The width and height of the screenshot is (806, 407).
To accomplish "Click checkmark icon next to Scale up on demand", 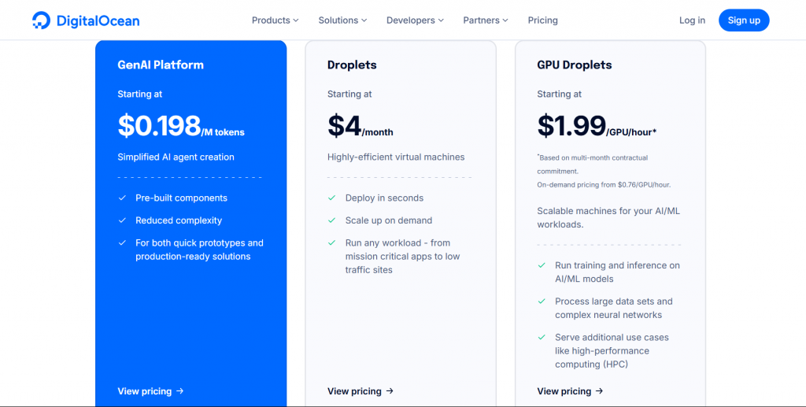I will [332, 220].
